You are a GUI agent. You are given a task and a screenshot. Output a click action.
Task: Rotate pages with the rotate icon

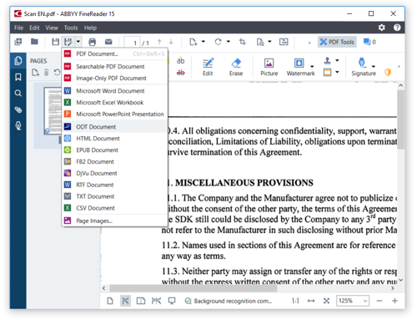click(x=219, y=42)
